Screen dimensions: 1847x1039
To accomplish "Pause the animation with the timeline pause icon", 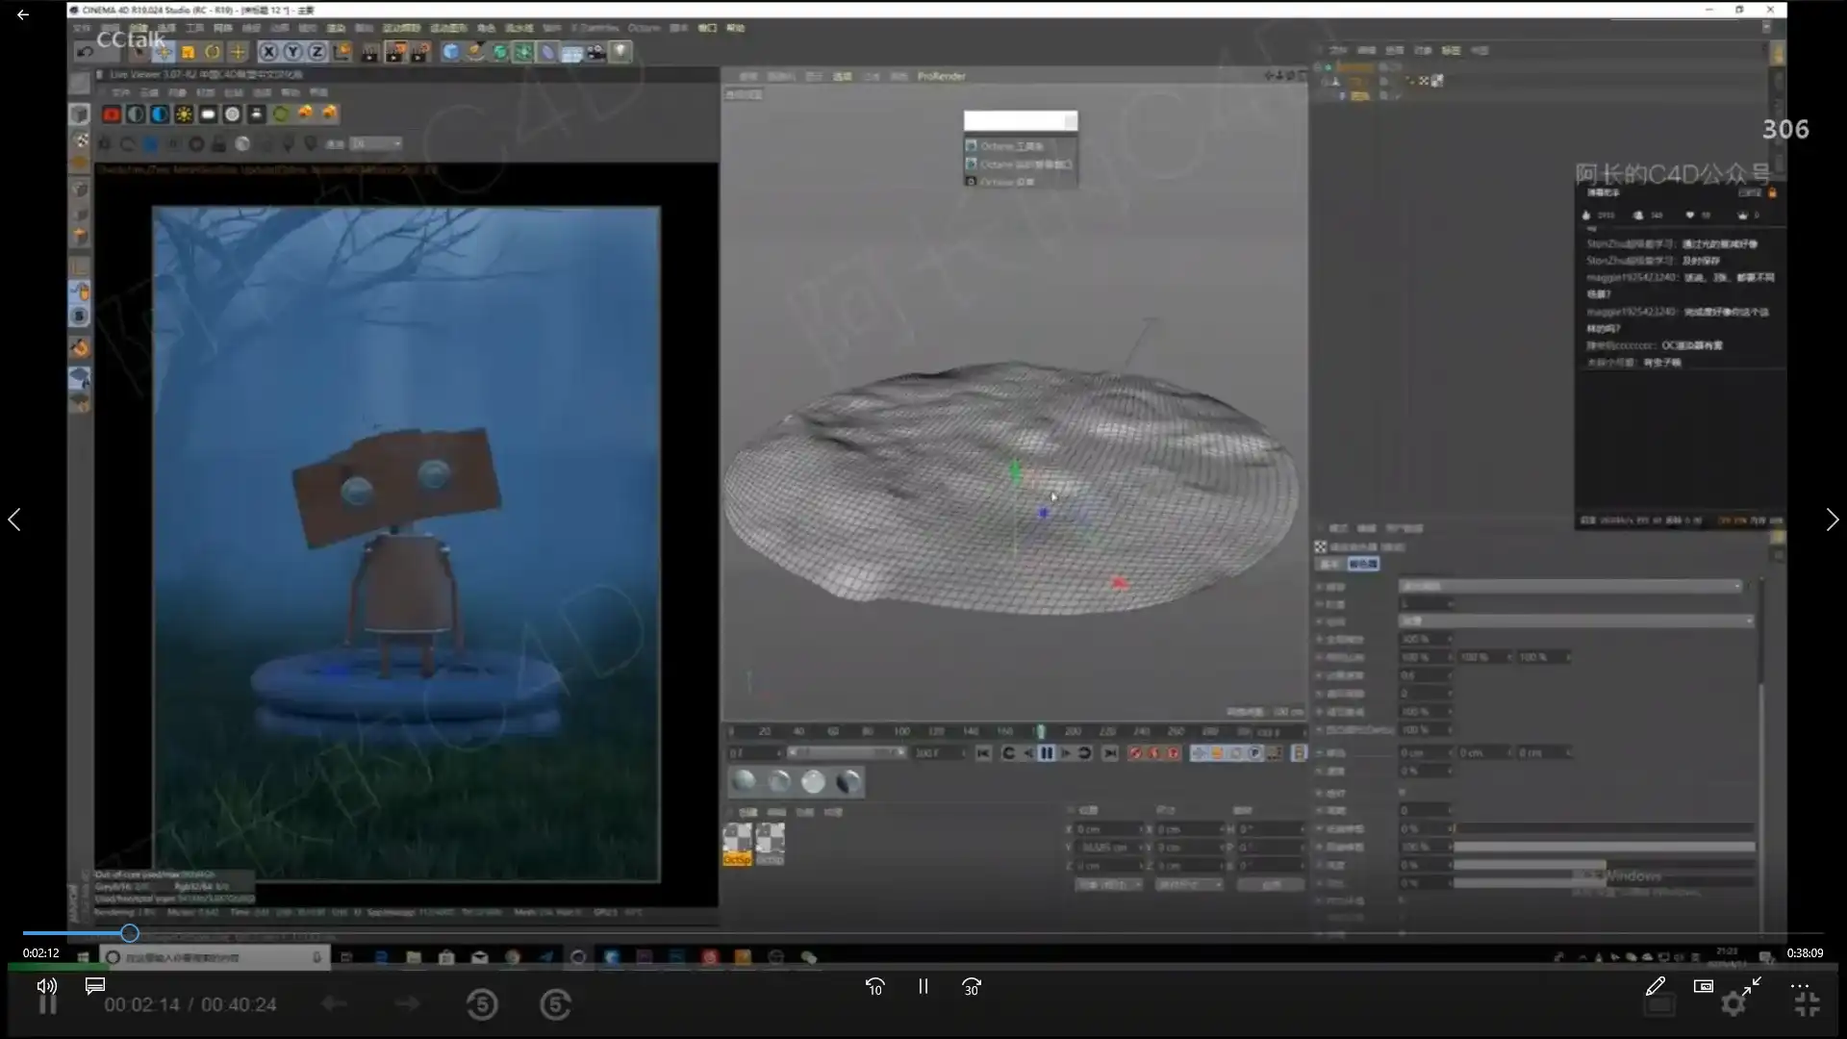I will [x=1048, y=753].
